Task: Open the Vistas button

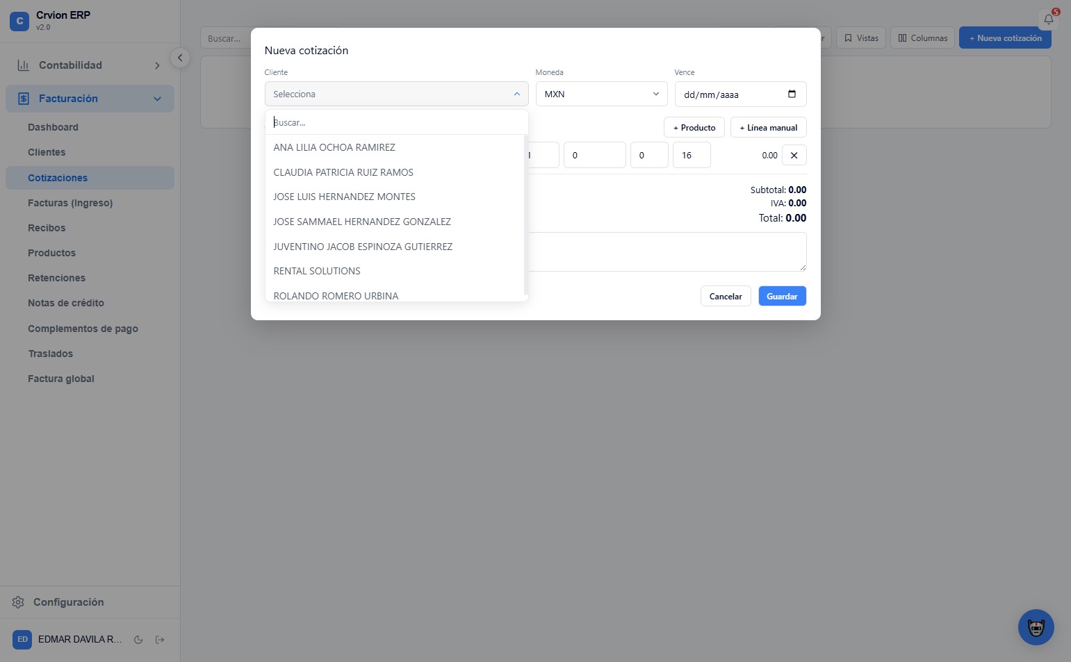Action: tap(861, 38)
